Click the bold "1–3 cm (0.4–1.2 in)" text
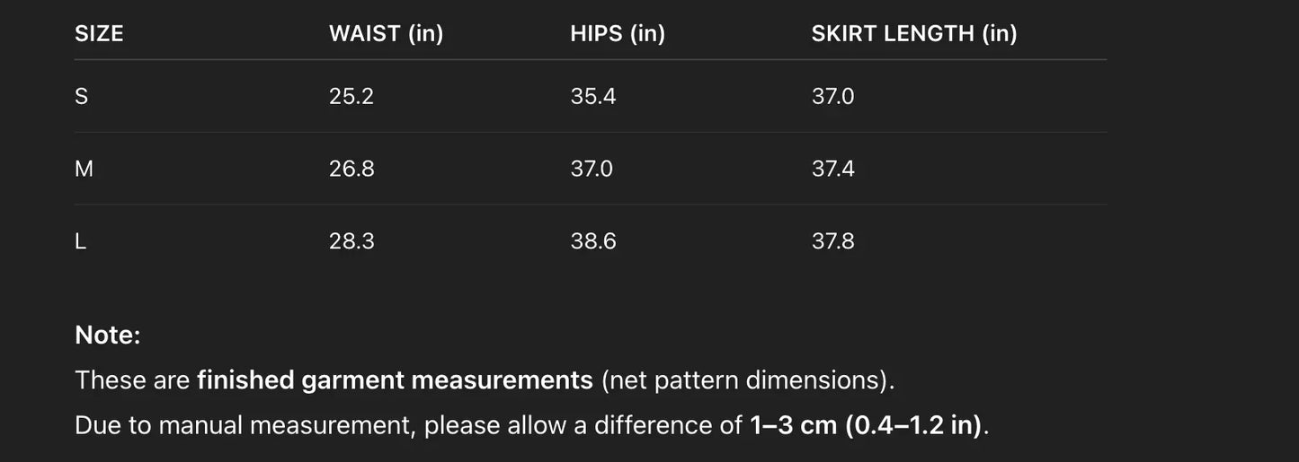The width and height of the screenshot is (1299, 462). coord(866,425)
